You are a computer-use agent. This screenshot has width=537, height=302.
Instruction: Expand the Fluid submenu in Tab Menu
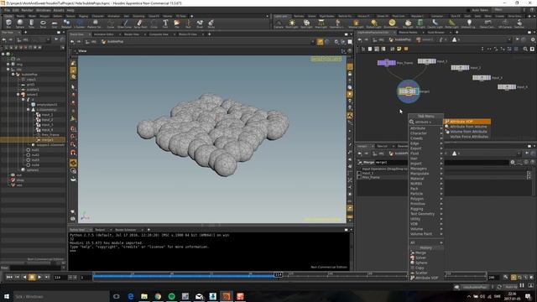point(425,154)
